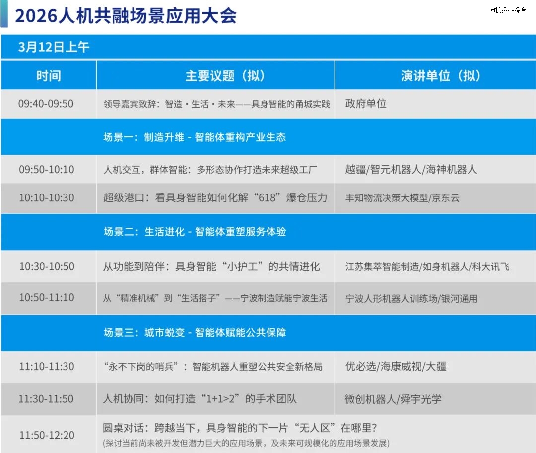The height and width of the screenshot is (453, 536).
Task: Click the 超级港口 “618”爆仓压力 topic
Action: tap(215, 198)
